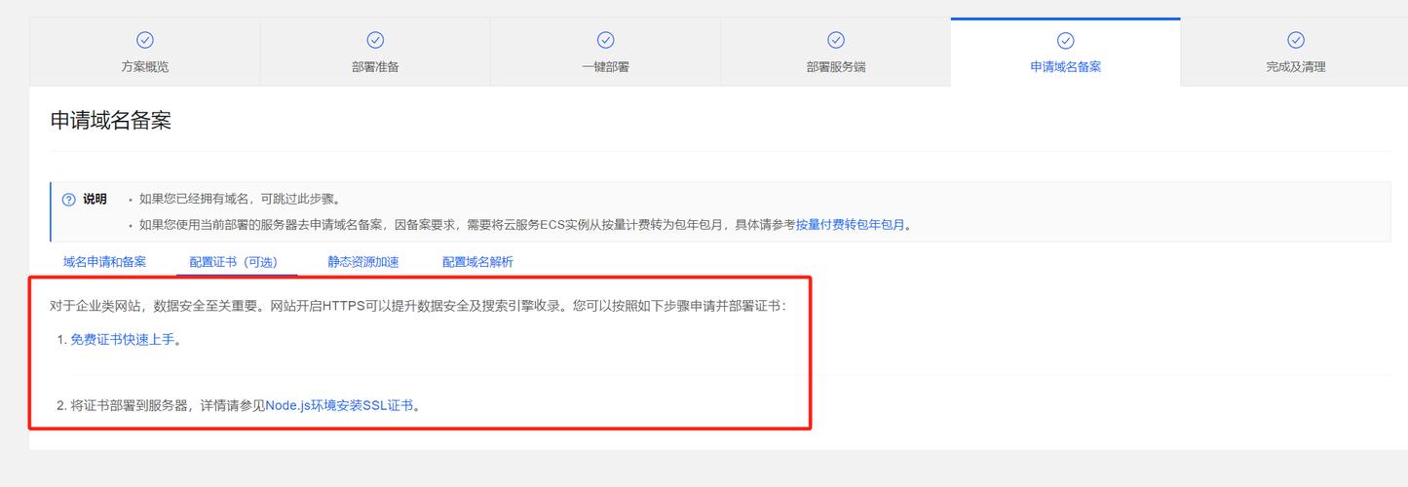The height and width of the screenshot is (487, 1408).
Task: Open the Node.js环境安装SSL证书 link
Action: [x=339, y=405]
